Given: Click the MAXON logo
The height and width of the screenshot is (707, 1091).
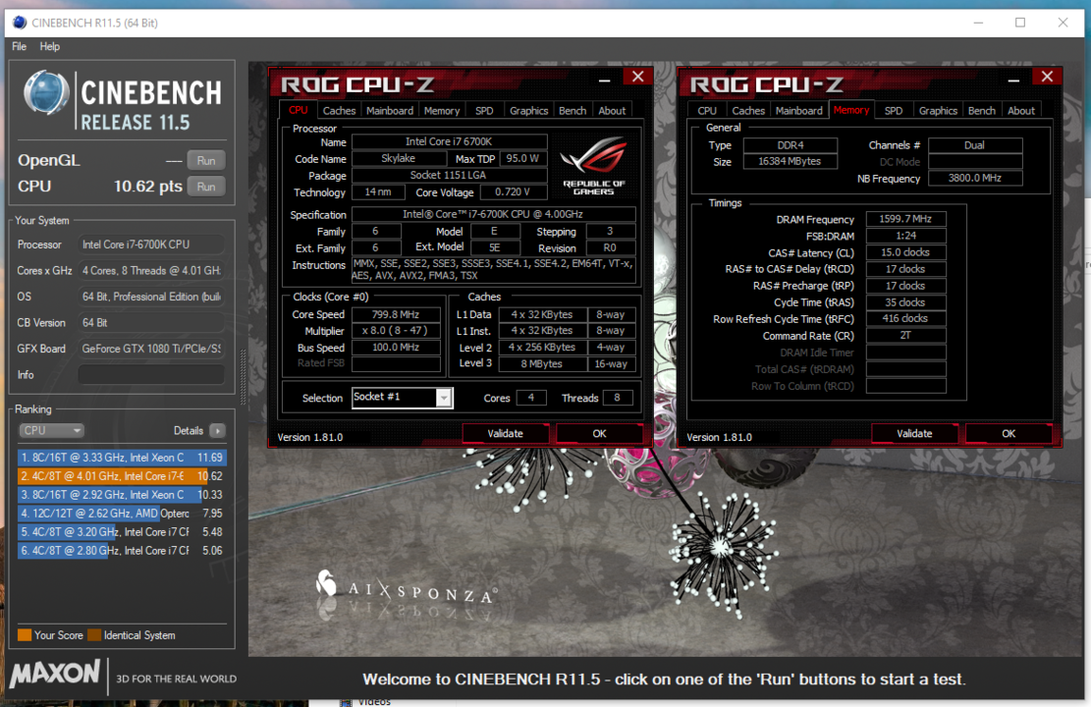Looking at the screenshot, I should [x=55, y=675].
